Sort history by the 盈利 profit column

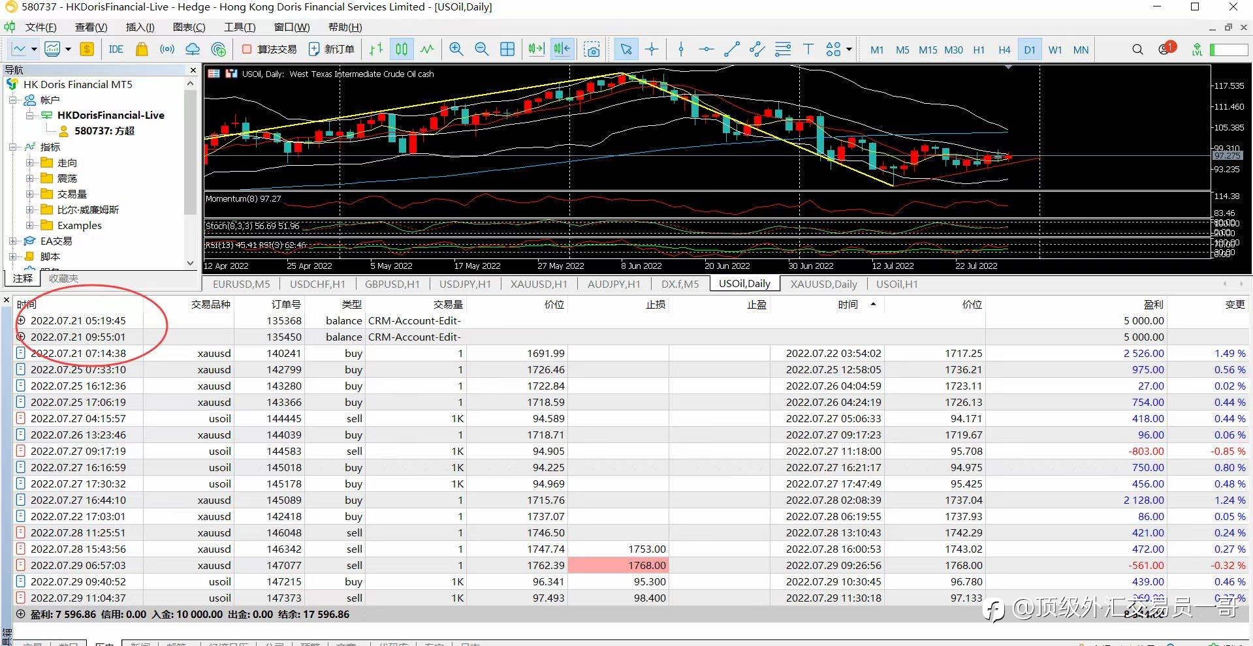click(x=1153, y=304)
